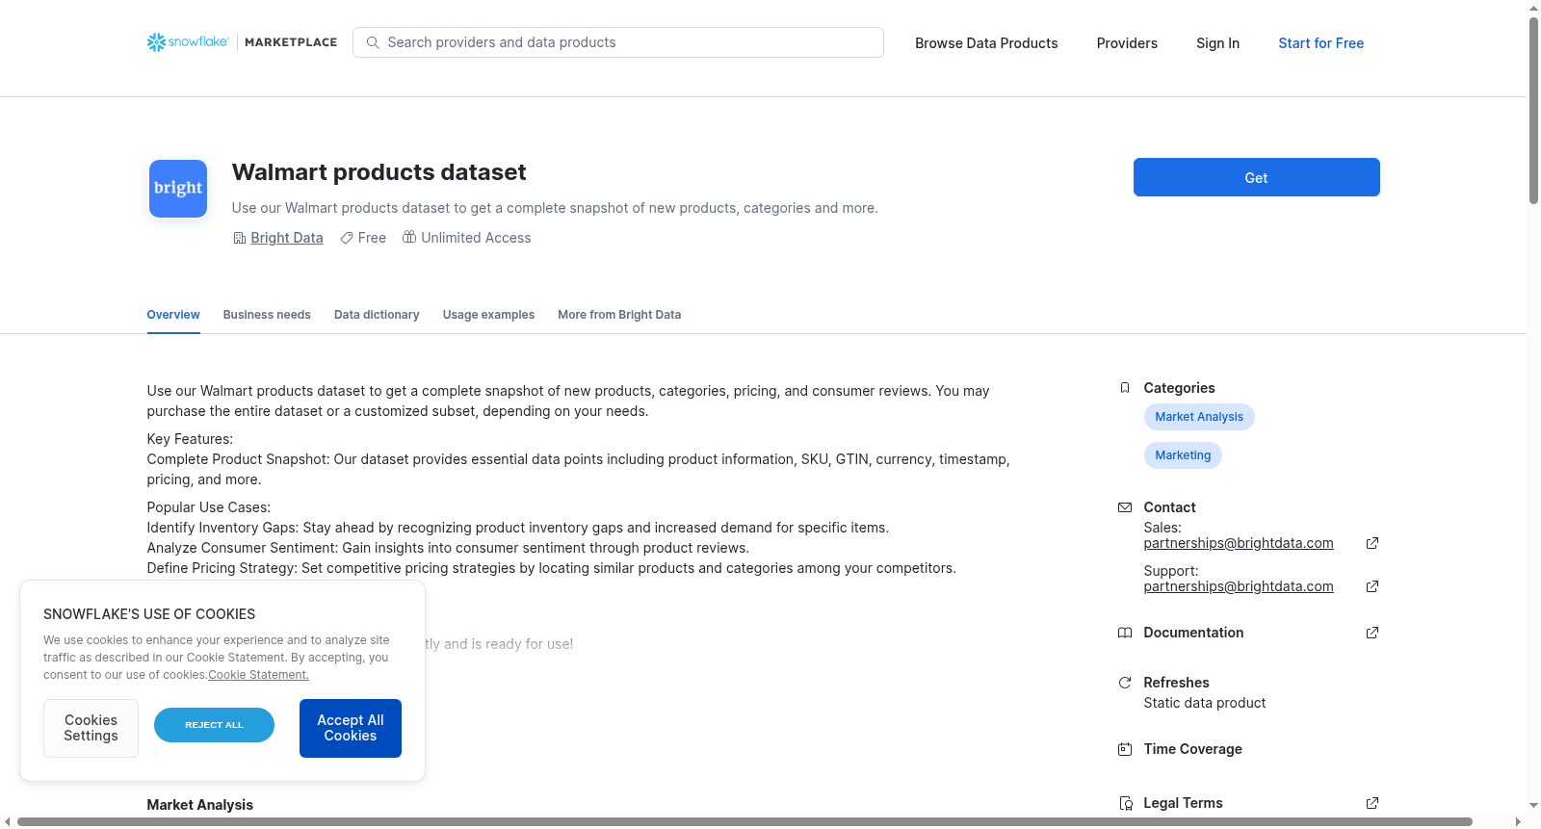Screen dimensions: 1541x829
Task: Click the REJECT ALL cookies button
Action: [x=214, y=725]
